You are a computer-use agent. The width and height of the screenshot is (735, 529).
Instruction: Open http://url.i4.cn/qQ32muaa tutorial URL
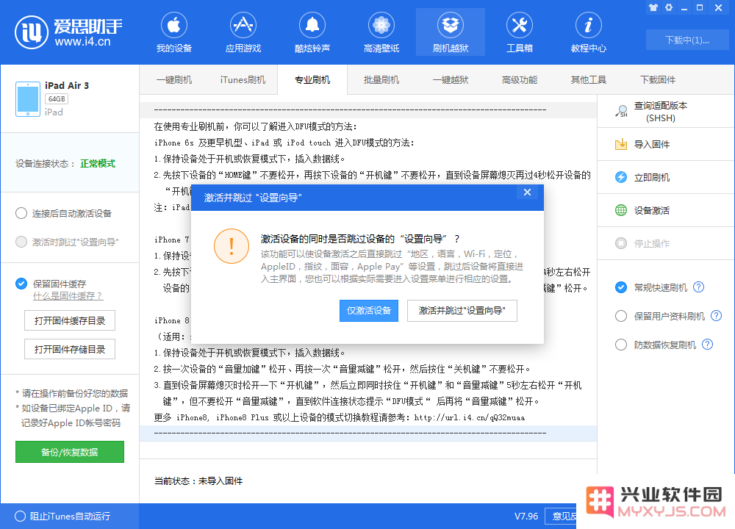[x=469, y=417]
